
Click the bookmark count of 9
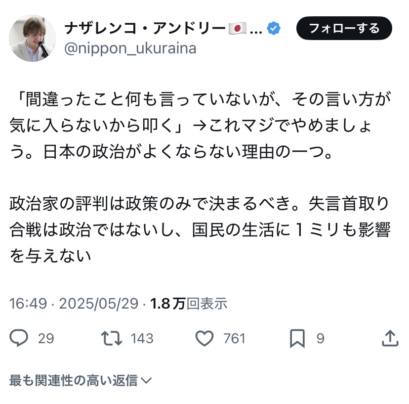[320, 338]
